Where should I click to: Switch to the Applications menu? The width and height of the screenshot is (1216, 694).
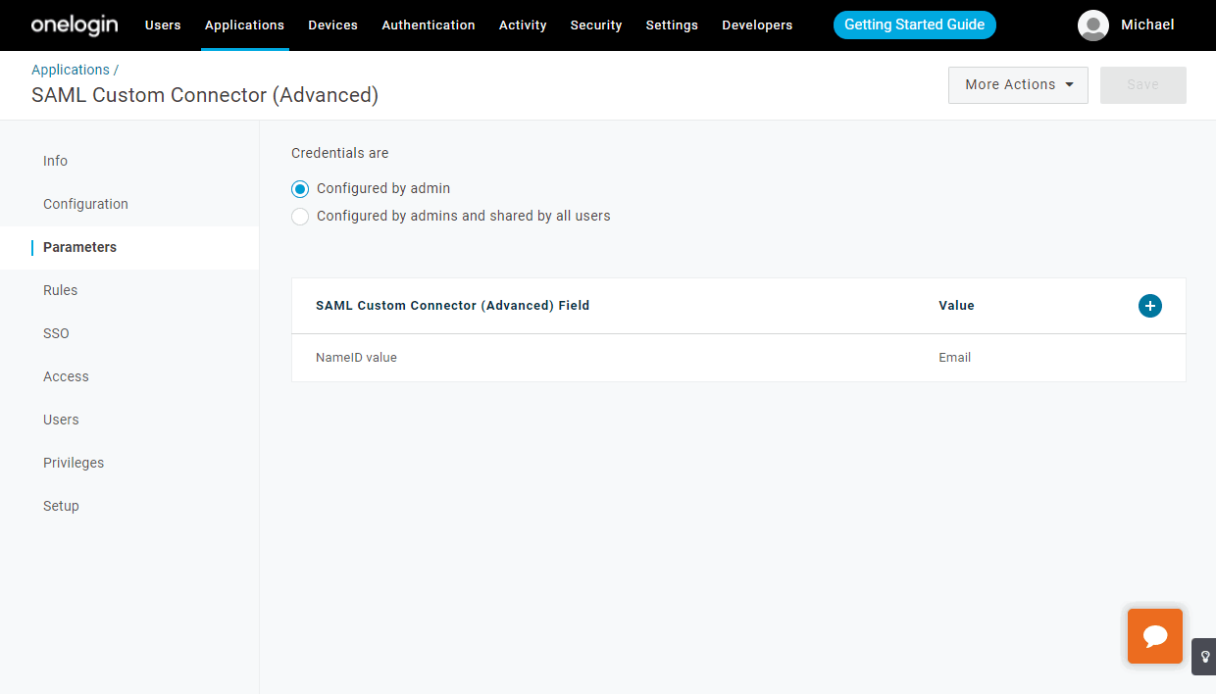[244, 25]
